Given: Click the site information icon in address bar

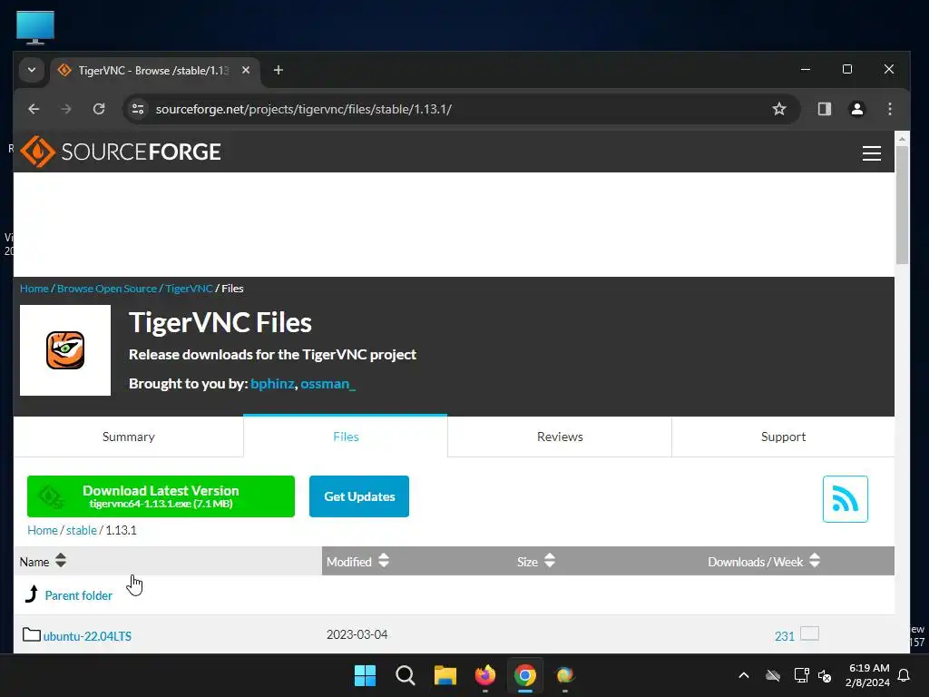Looking at the screenshot, I should [138, 109].
